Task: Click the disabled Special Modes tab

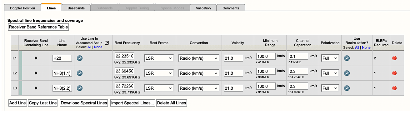Action: coord(172,8)
